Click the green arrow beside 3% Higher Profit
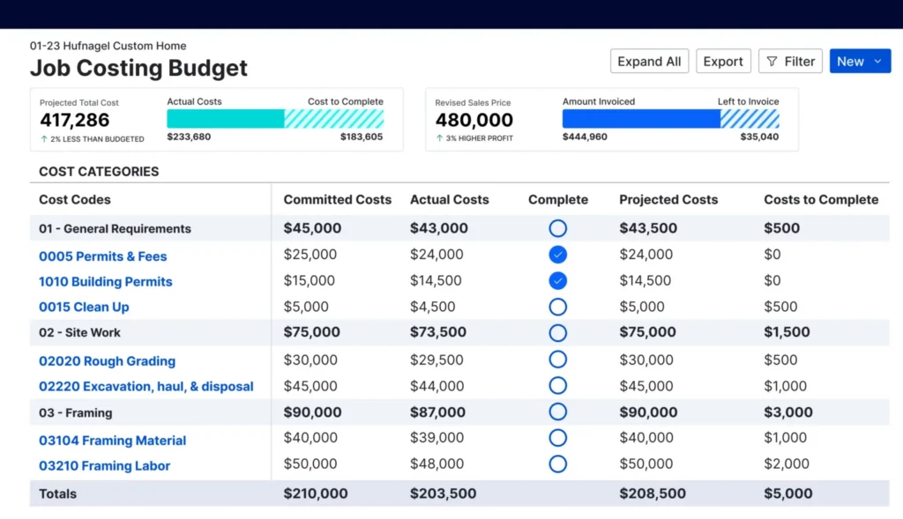This screenshot has height=519, width=903. pyautogui.click(x=439, y=139)
